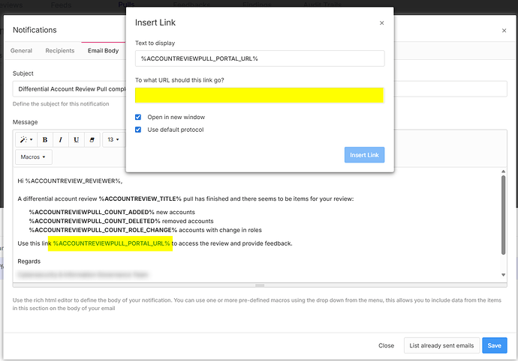Image resolution: width=518 pixels, height=361 pixels.
Task: Click the Regards line in message
Action: (29, 261)
